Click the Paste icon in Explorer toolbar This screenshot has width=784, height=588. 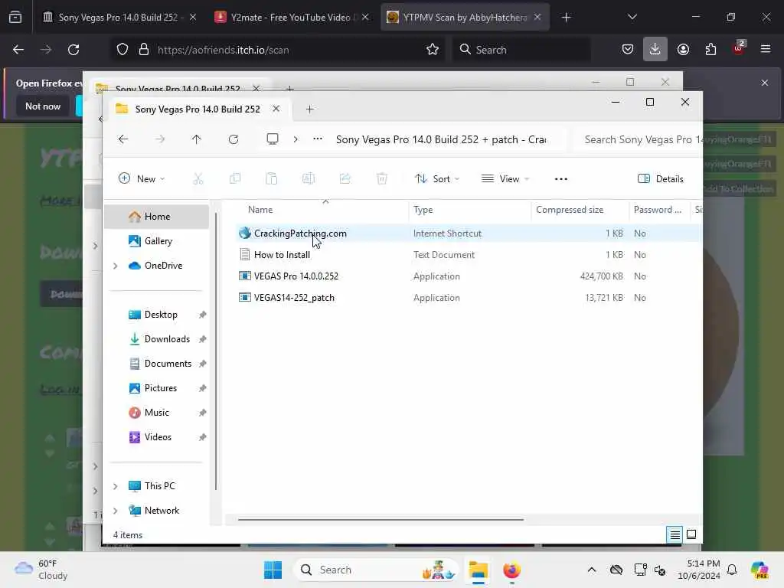click(272, 178)
